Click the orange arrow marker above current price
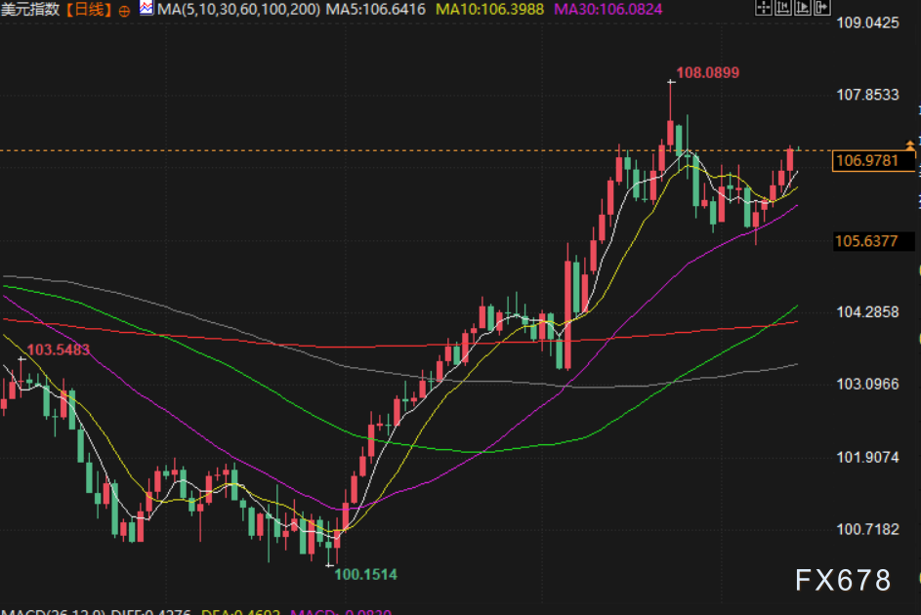Image resolution: width=921 pixels, height=615 pixels. click(x=910, y=144)
